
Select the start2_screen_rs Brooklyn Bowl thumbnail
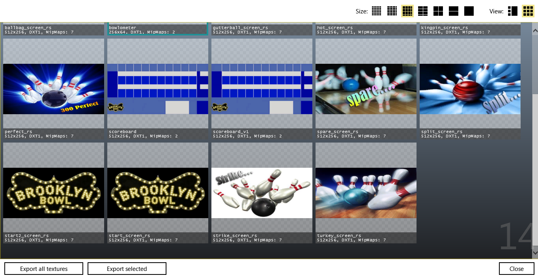tap(54, 193)
